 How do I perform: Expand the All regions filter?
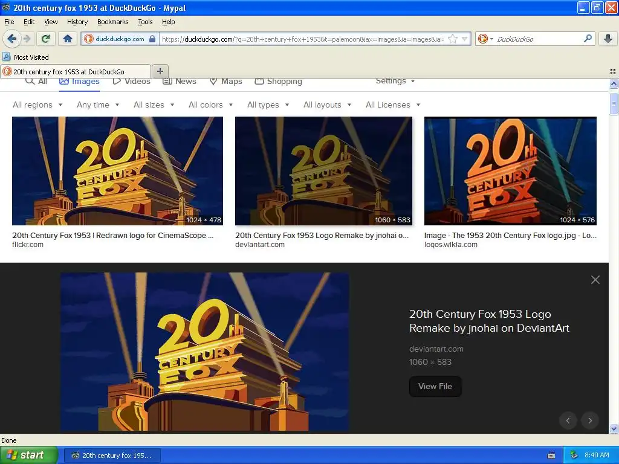click(x=37, y=105)
